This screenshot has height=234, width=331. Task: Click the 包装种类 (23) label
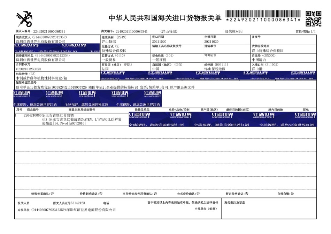[x=26, y=74]
